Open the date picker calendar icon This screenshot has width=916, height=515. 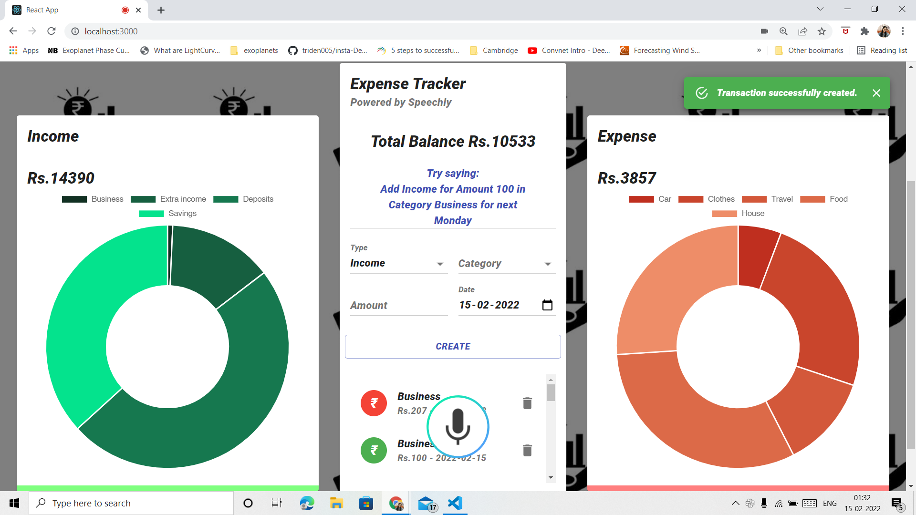coord(547,305)
